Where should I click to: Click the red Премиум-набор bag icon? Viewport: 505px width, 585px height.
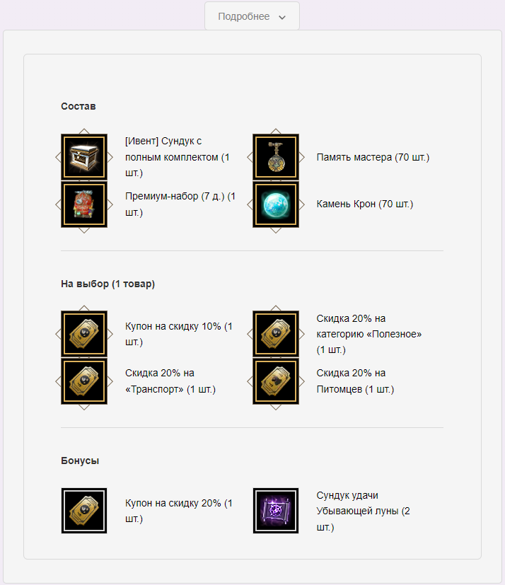(84, 204)
